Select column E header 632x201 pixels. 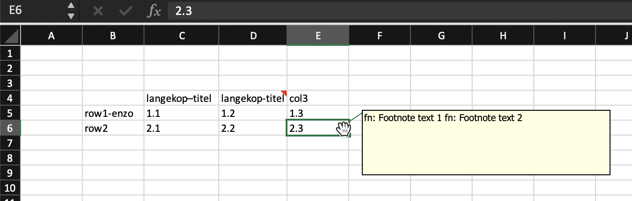(318, 36)
